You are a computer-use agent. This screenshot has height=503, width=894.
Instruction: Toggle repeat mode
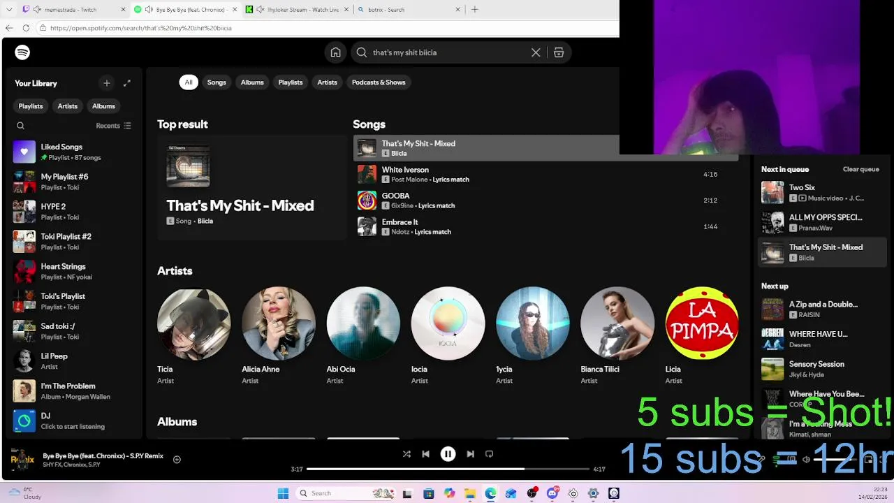point(489,454)
